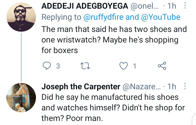Click the reply speech bubble icon
The height and width of the screenshot is (125, 196).
coord(47,66)
